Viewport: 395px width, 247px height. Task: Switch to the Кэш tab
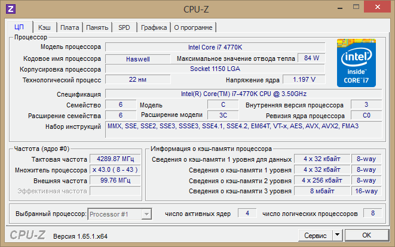[44, 27]
